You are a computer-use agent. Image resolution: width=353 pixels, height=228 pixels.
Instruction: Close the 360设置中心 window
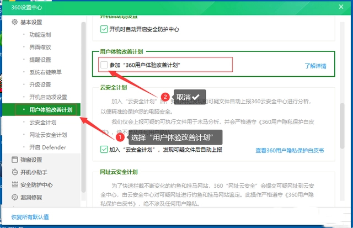[x=341, y=7]
